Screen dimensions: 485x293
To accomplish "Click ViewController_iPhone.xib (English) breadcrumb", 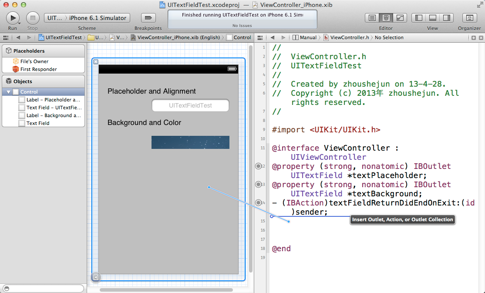I will click(175, 37).
